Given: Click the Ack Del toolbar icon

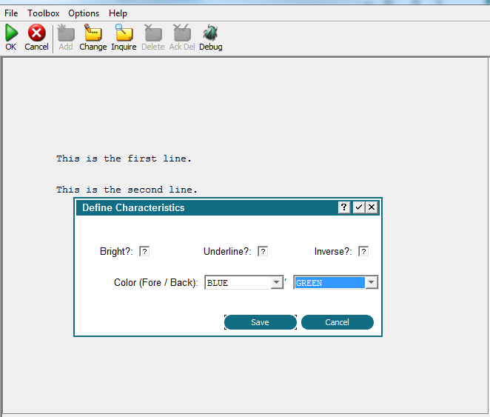Looking at the screenshot, I should (x=182, y=33).
